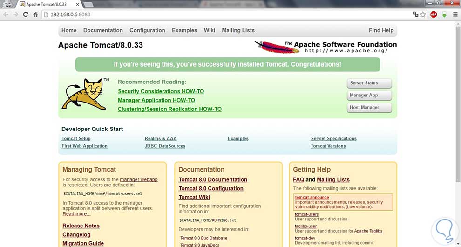This screenshot has height=247, width=461.
Task: Reload the page with the refresh icon
Action: pyautogui.click(x=26, y=14)
